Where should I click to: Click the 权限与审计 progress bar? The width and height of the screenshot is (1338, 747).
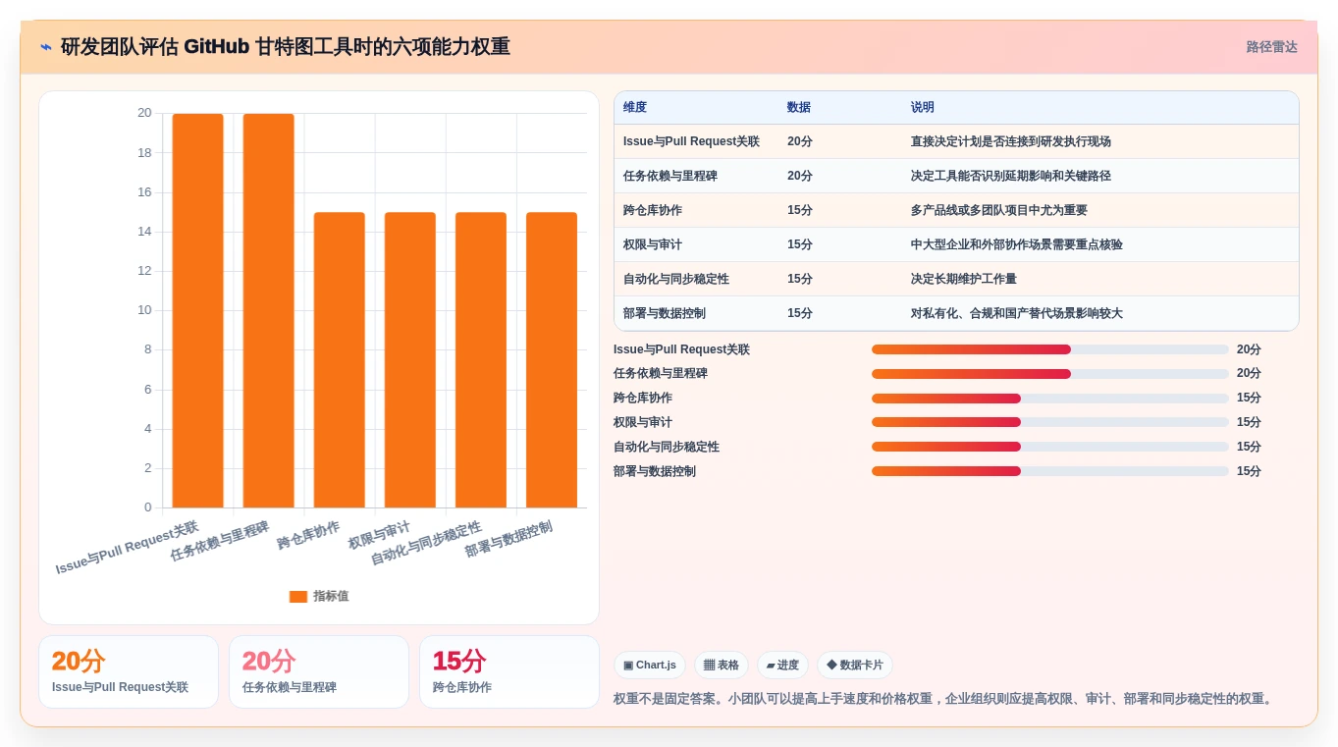pyautogui.click(x=1050, y=422)
